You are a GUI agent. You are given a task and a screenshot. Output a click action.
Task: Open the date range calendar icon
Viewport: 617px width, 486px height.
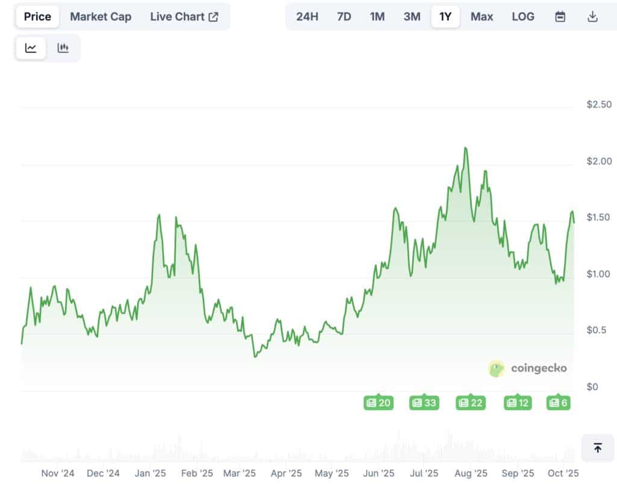559,16
